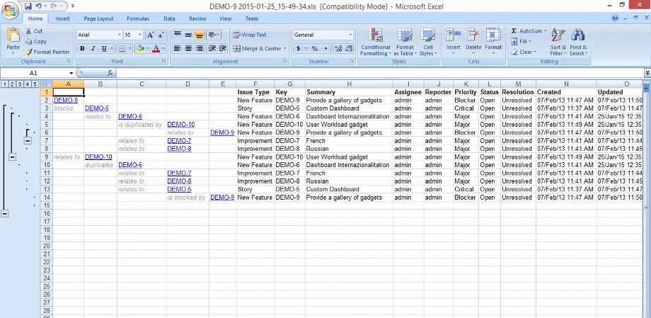Click the Insert cells icon
651x318 pixels.
click(454, 35)
